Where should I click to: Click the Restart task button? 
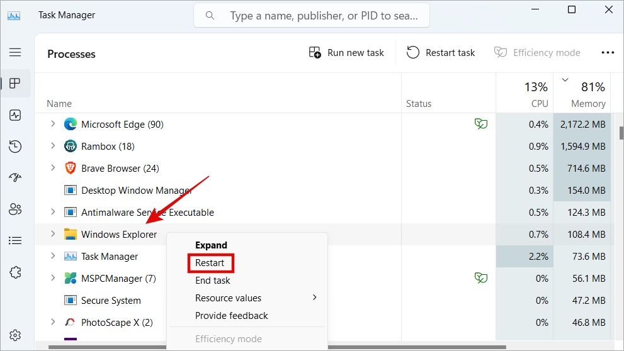click(x=441, y=52)
